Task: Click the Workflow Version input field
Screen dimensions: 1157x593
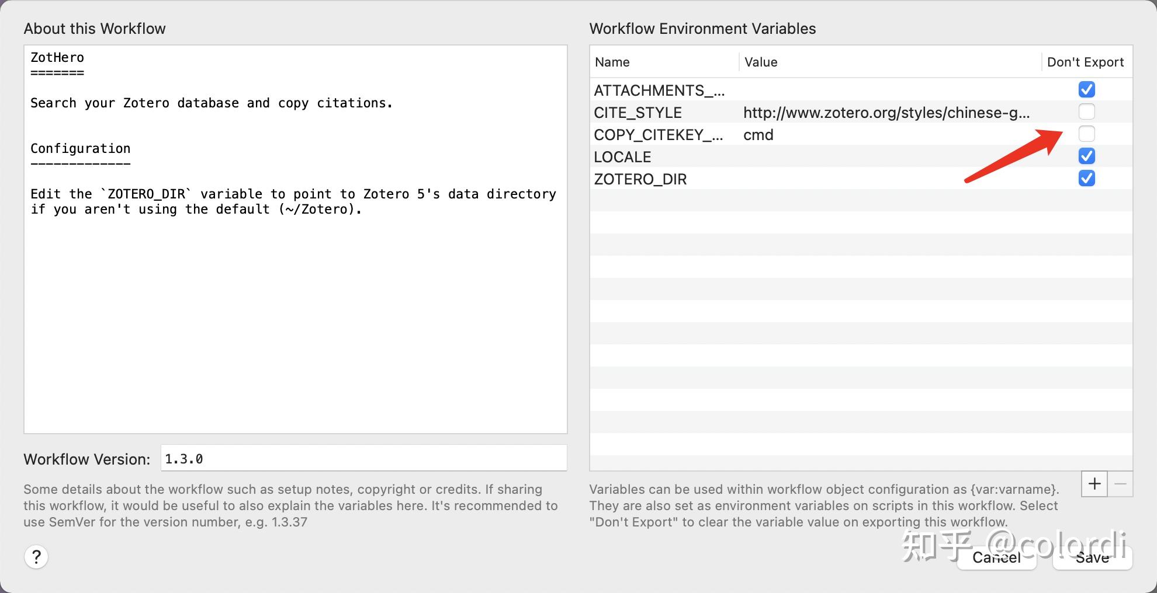Action: tap(363, 459)
